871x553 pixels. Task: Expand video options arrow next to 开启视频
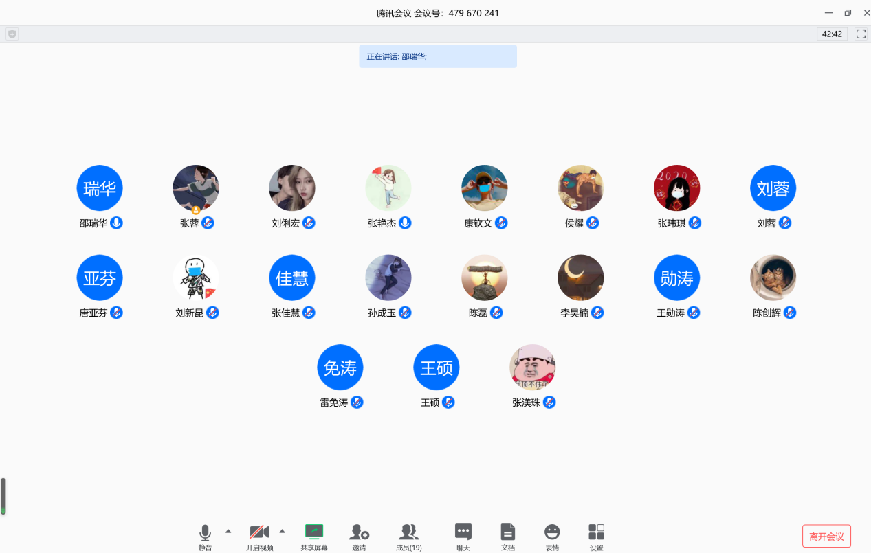coord(282,531)
